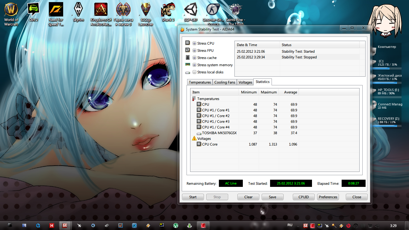Toggle the Stress FPU checkbox
This screenshot has width=409, height=230.
tap(195, 51)
